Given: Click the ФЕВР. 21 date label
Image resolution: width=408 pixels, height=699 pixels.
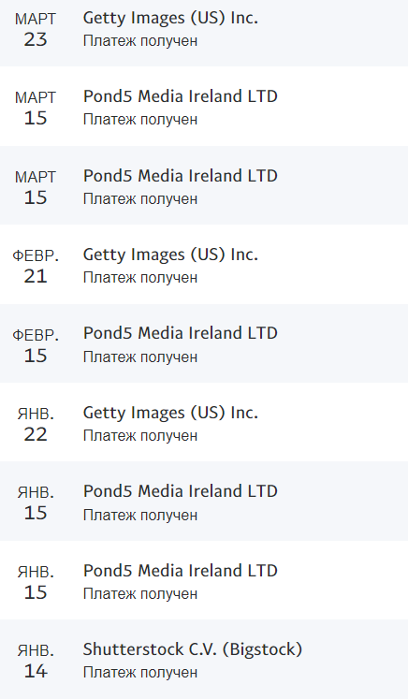Looking at the screenshot, I should 36,267.
